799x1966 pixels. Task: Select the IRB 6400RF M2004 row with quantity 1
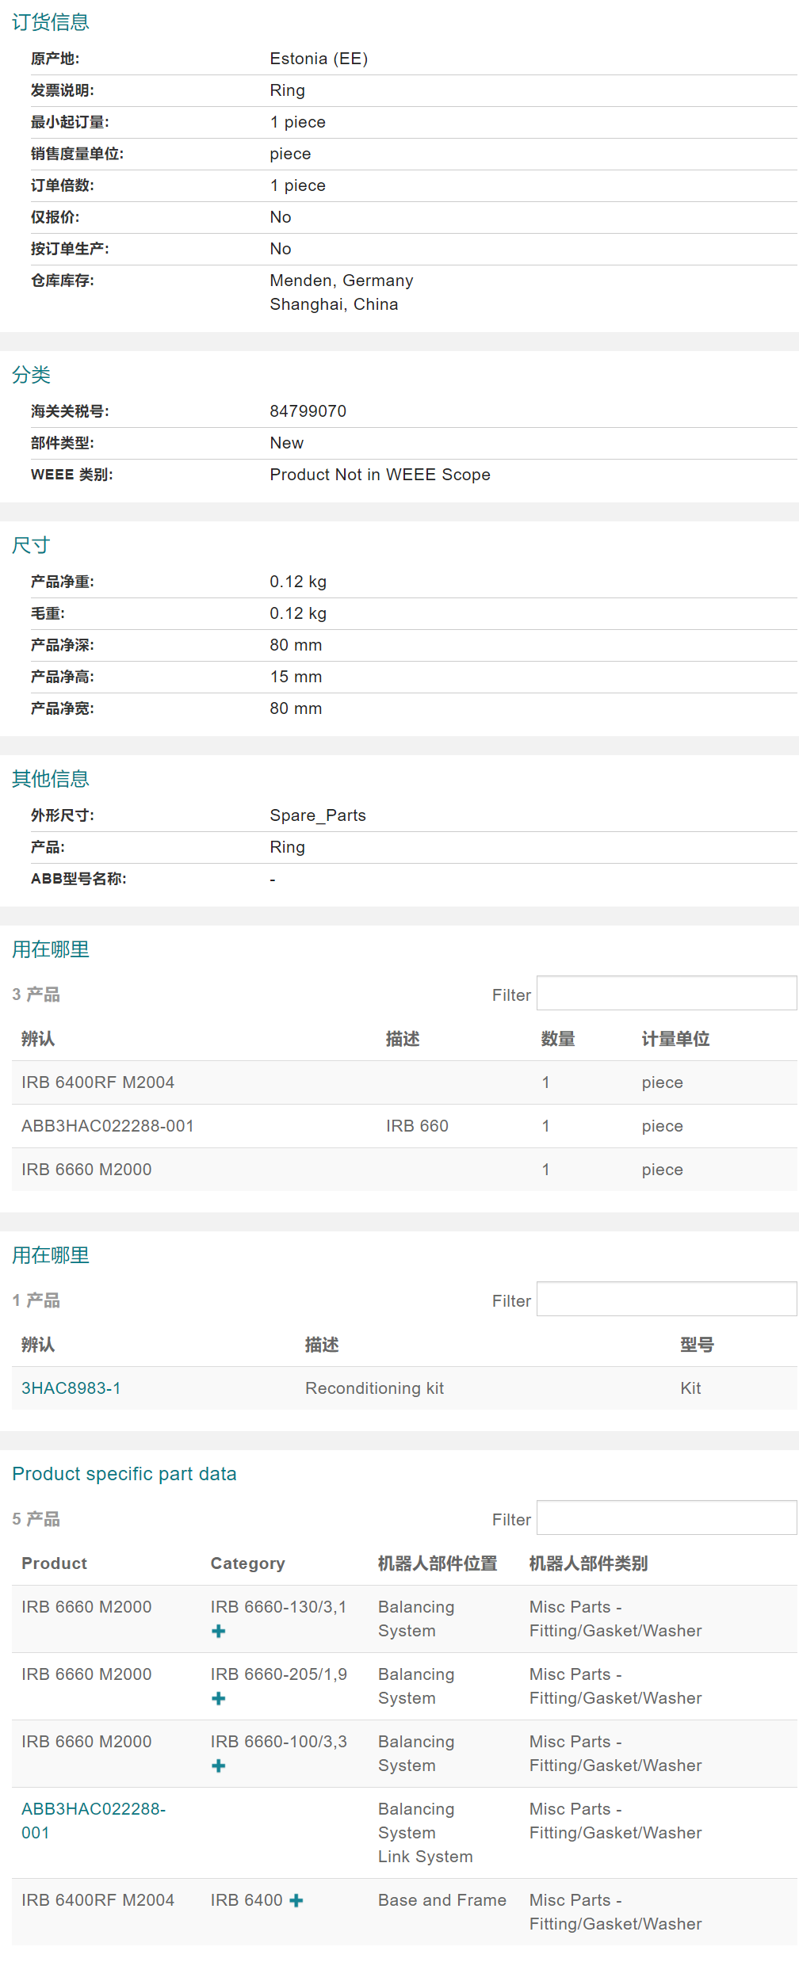coord(97,1082)
